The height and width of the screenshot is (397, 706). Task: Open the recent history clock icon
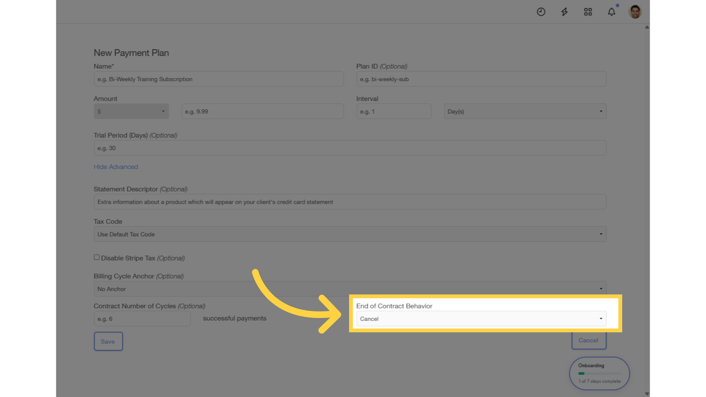click(541, 12)
